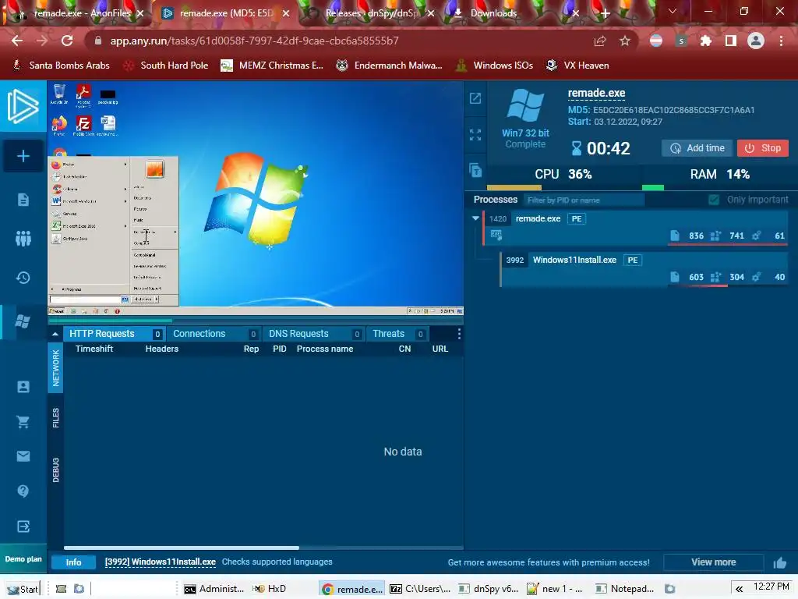The image size is (798, 599).
Task: Share this page icon in address bar
Action: pyautogui.click(x=600, y=41)
